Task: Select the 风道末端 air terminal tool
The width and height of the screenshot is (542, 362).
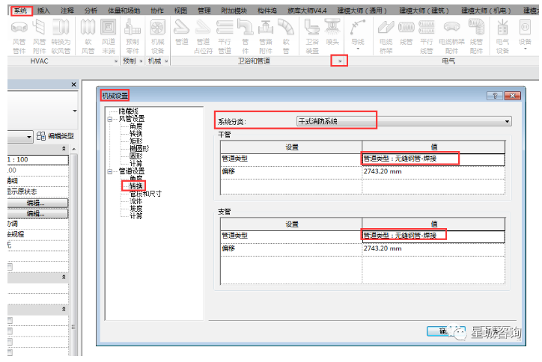Action: point(109,37)
